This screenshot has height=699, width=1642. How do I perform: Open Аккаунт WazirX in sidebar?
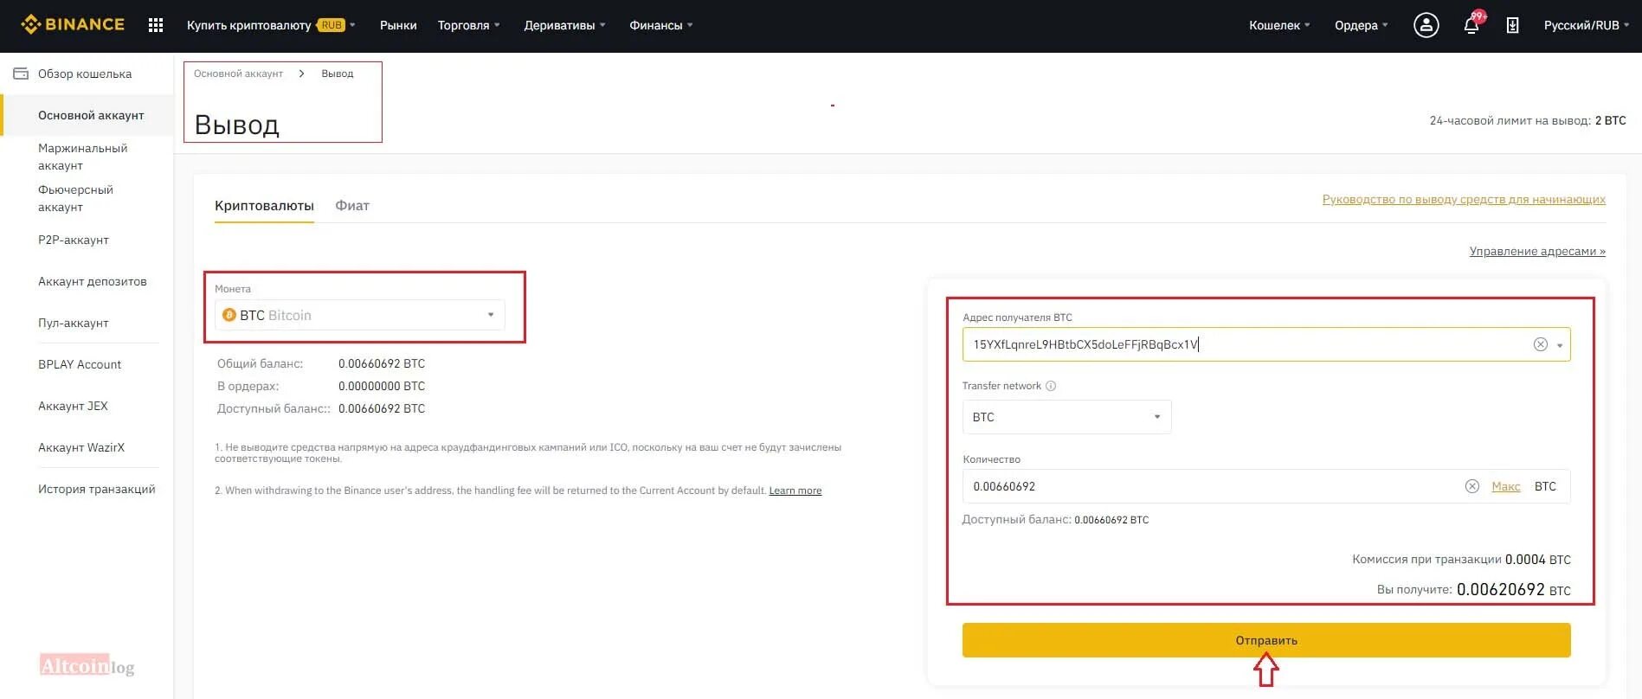click(81, 447)
